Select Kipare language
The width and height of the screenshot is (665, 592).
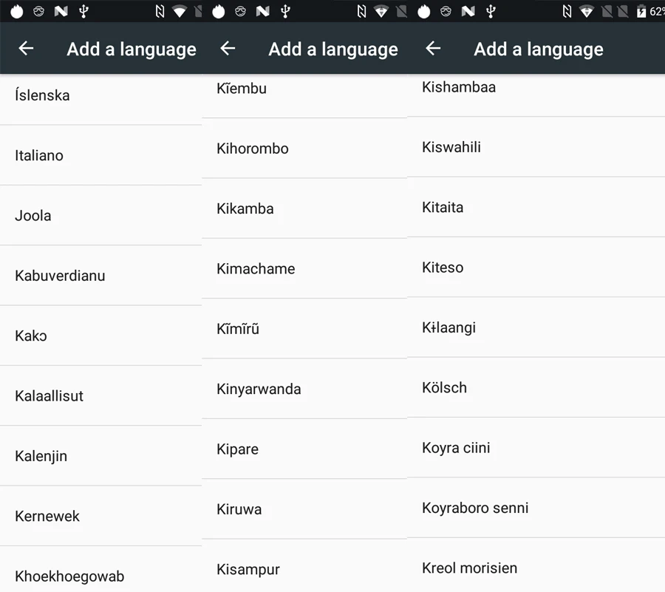[x=304, y=449]
